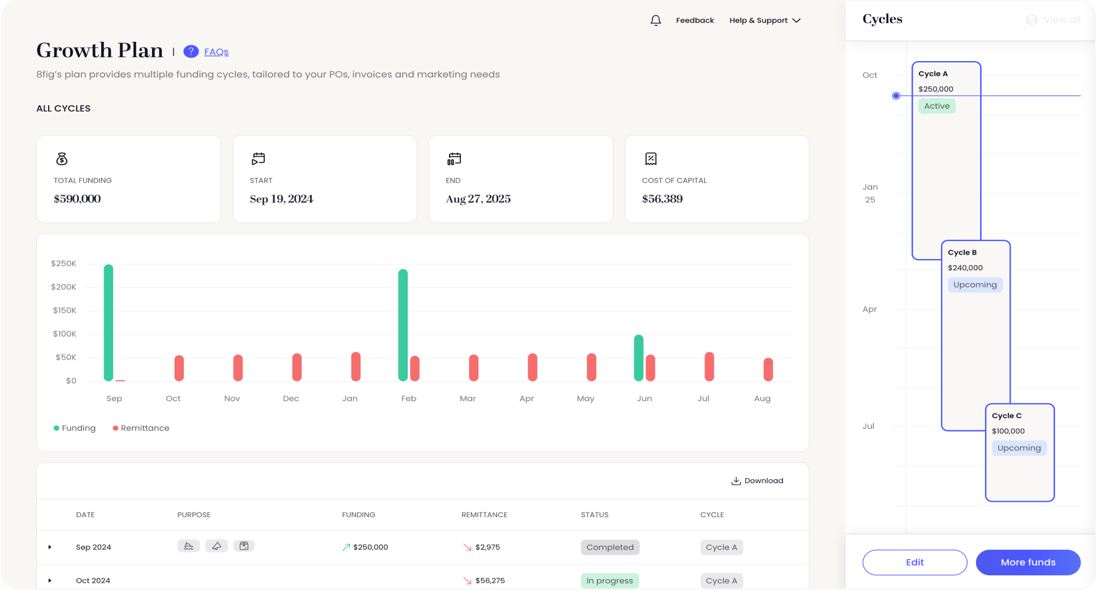This screenshot has width=1096, height=590.
Task: Open the Feedback link
Action: [694, 20]
